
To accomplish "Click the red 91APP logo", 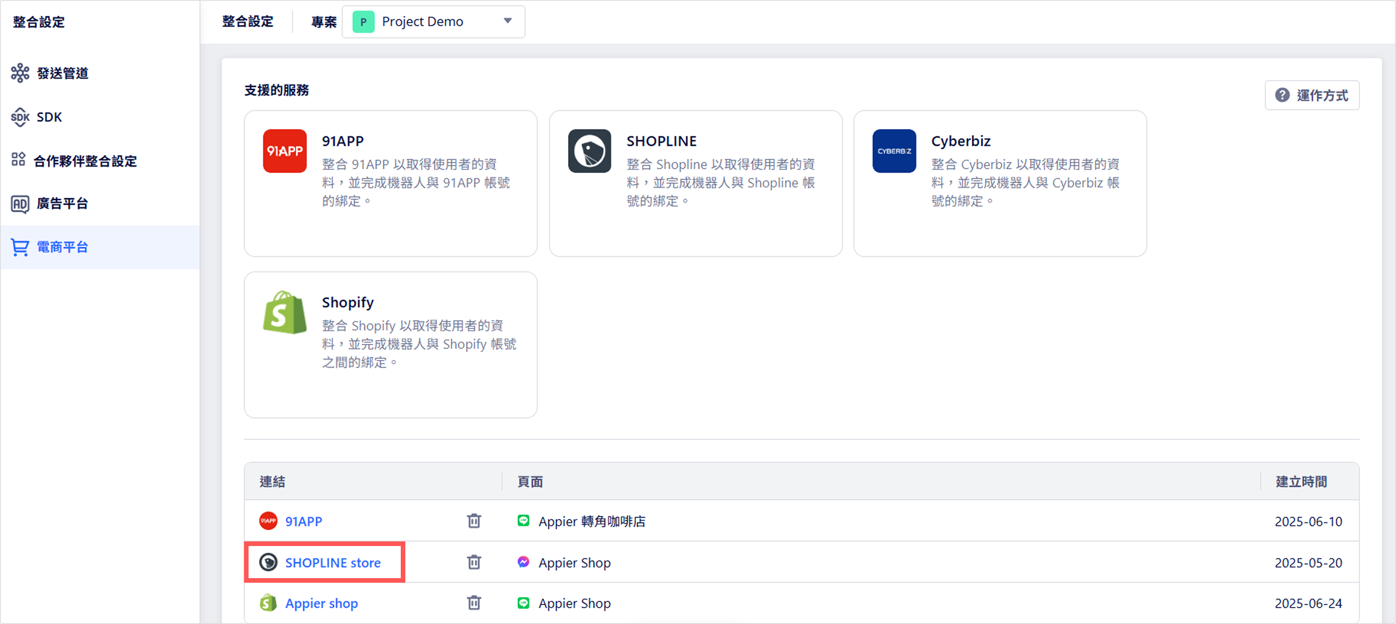I will [x=285, y=151].
